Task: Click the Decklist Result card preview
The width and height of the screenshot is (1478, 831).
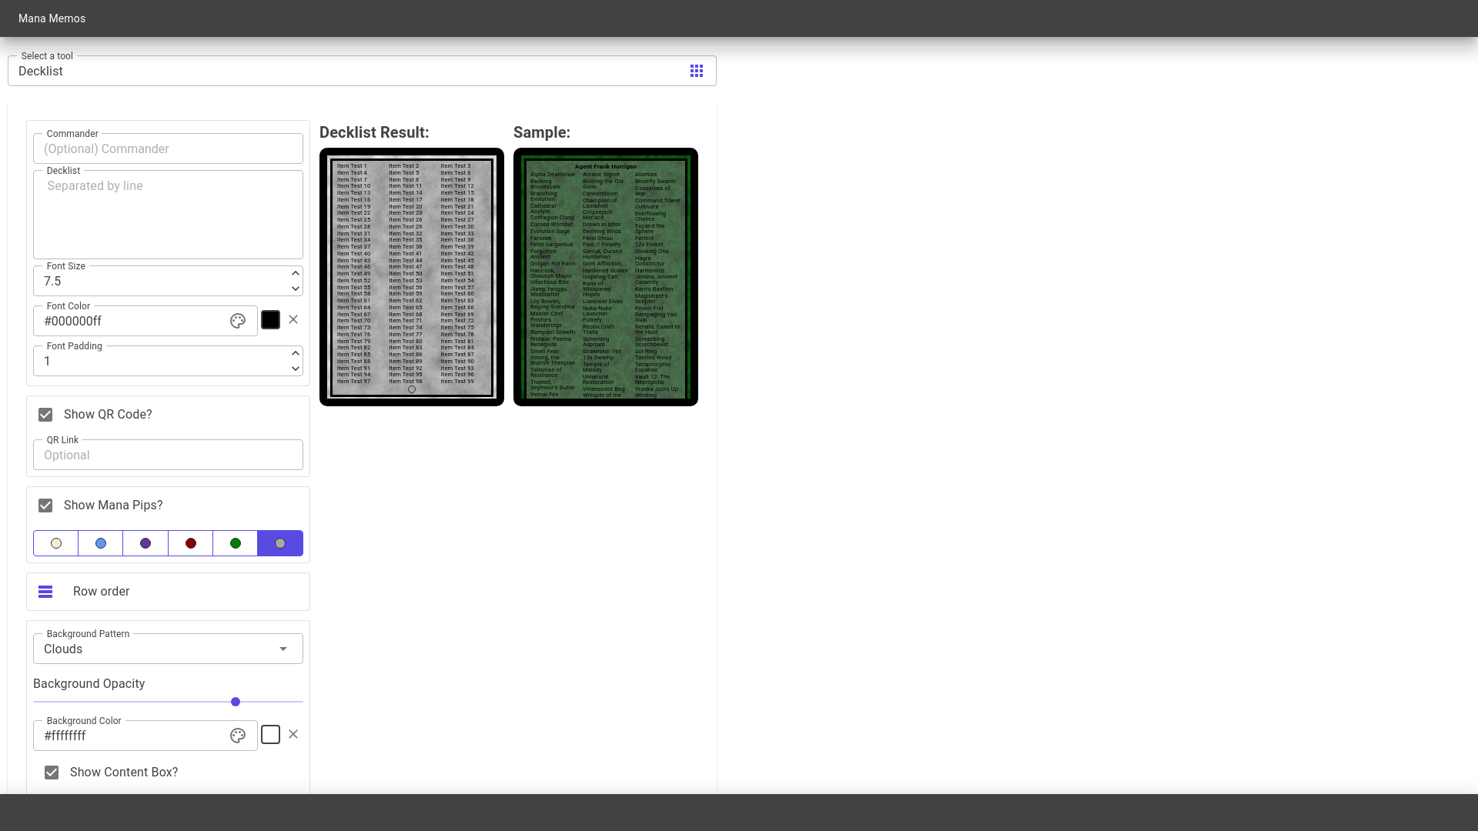Action: click(412, 277)
